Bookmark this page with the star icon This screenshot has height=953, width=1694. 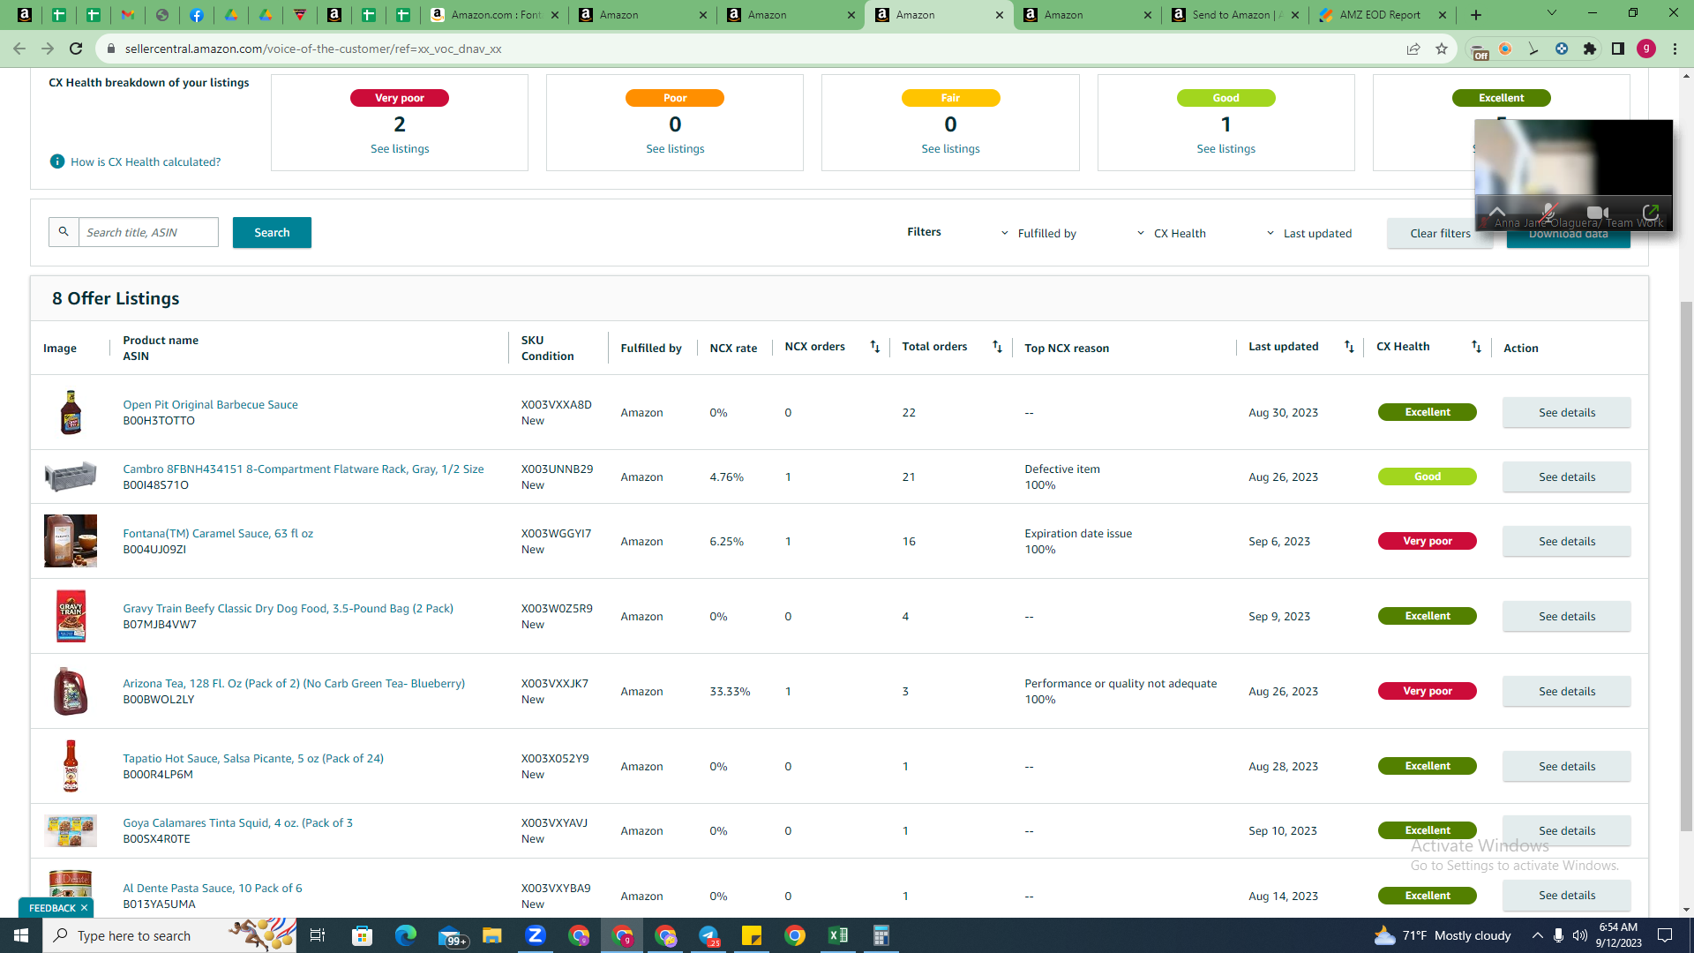pos(1442,49)
